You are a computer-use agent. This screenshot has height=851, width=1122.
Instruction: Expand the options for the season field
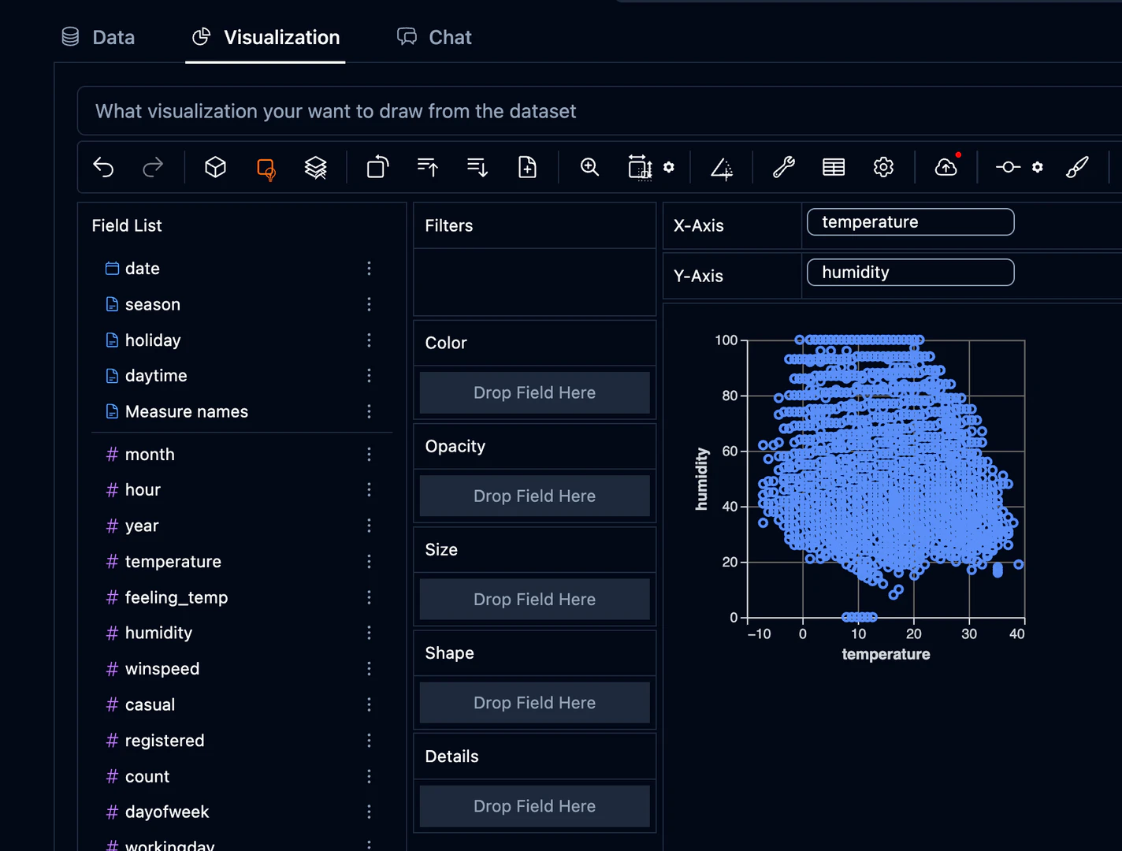pyautogui.click(x=369, y=304)
